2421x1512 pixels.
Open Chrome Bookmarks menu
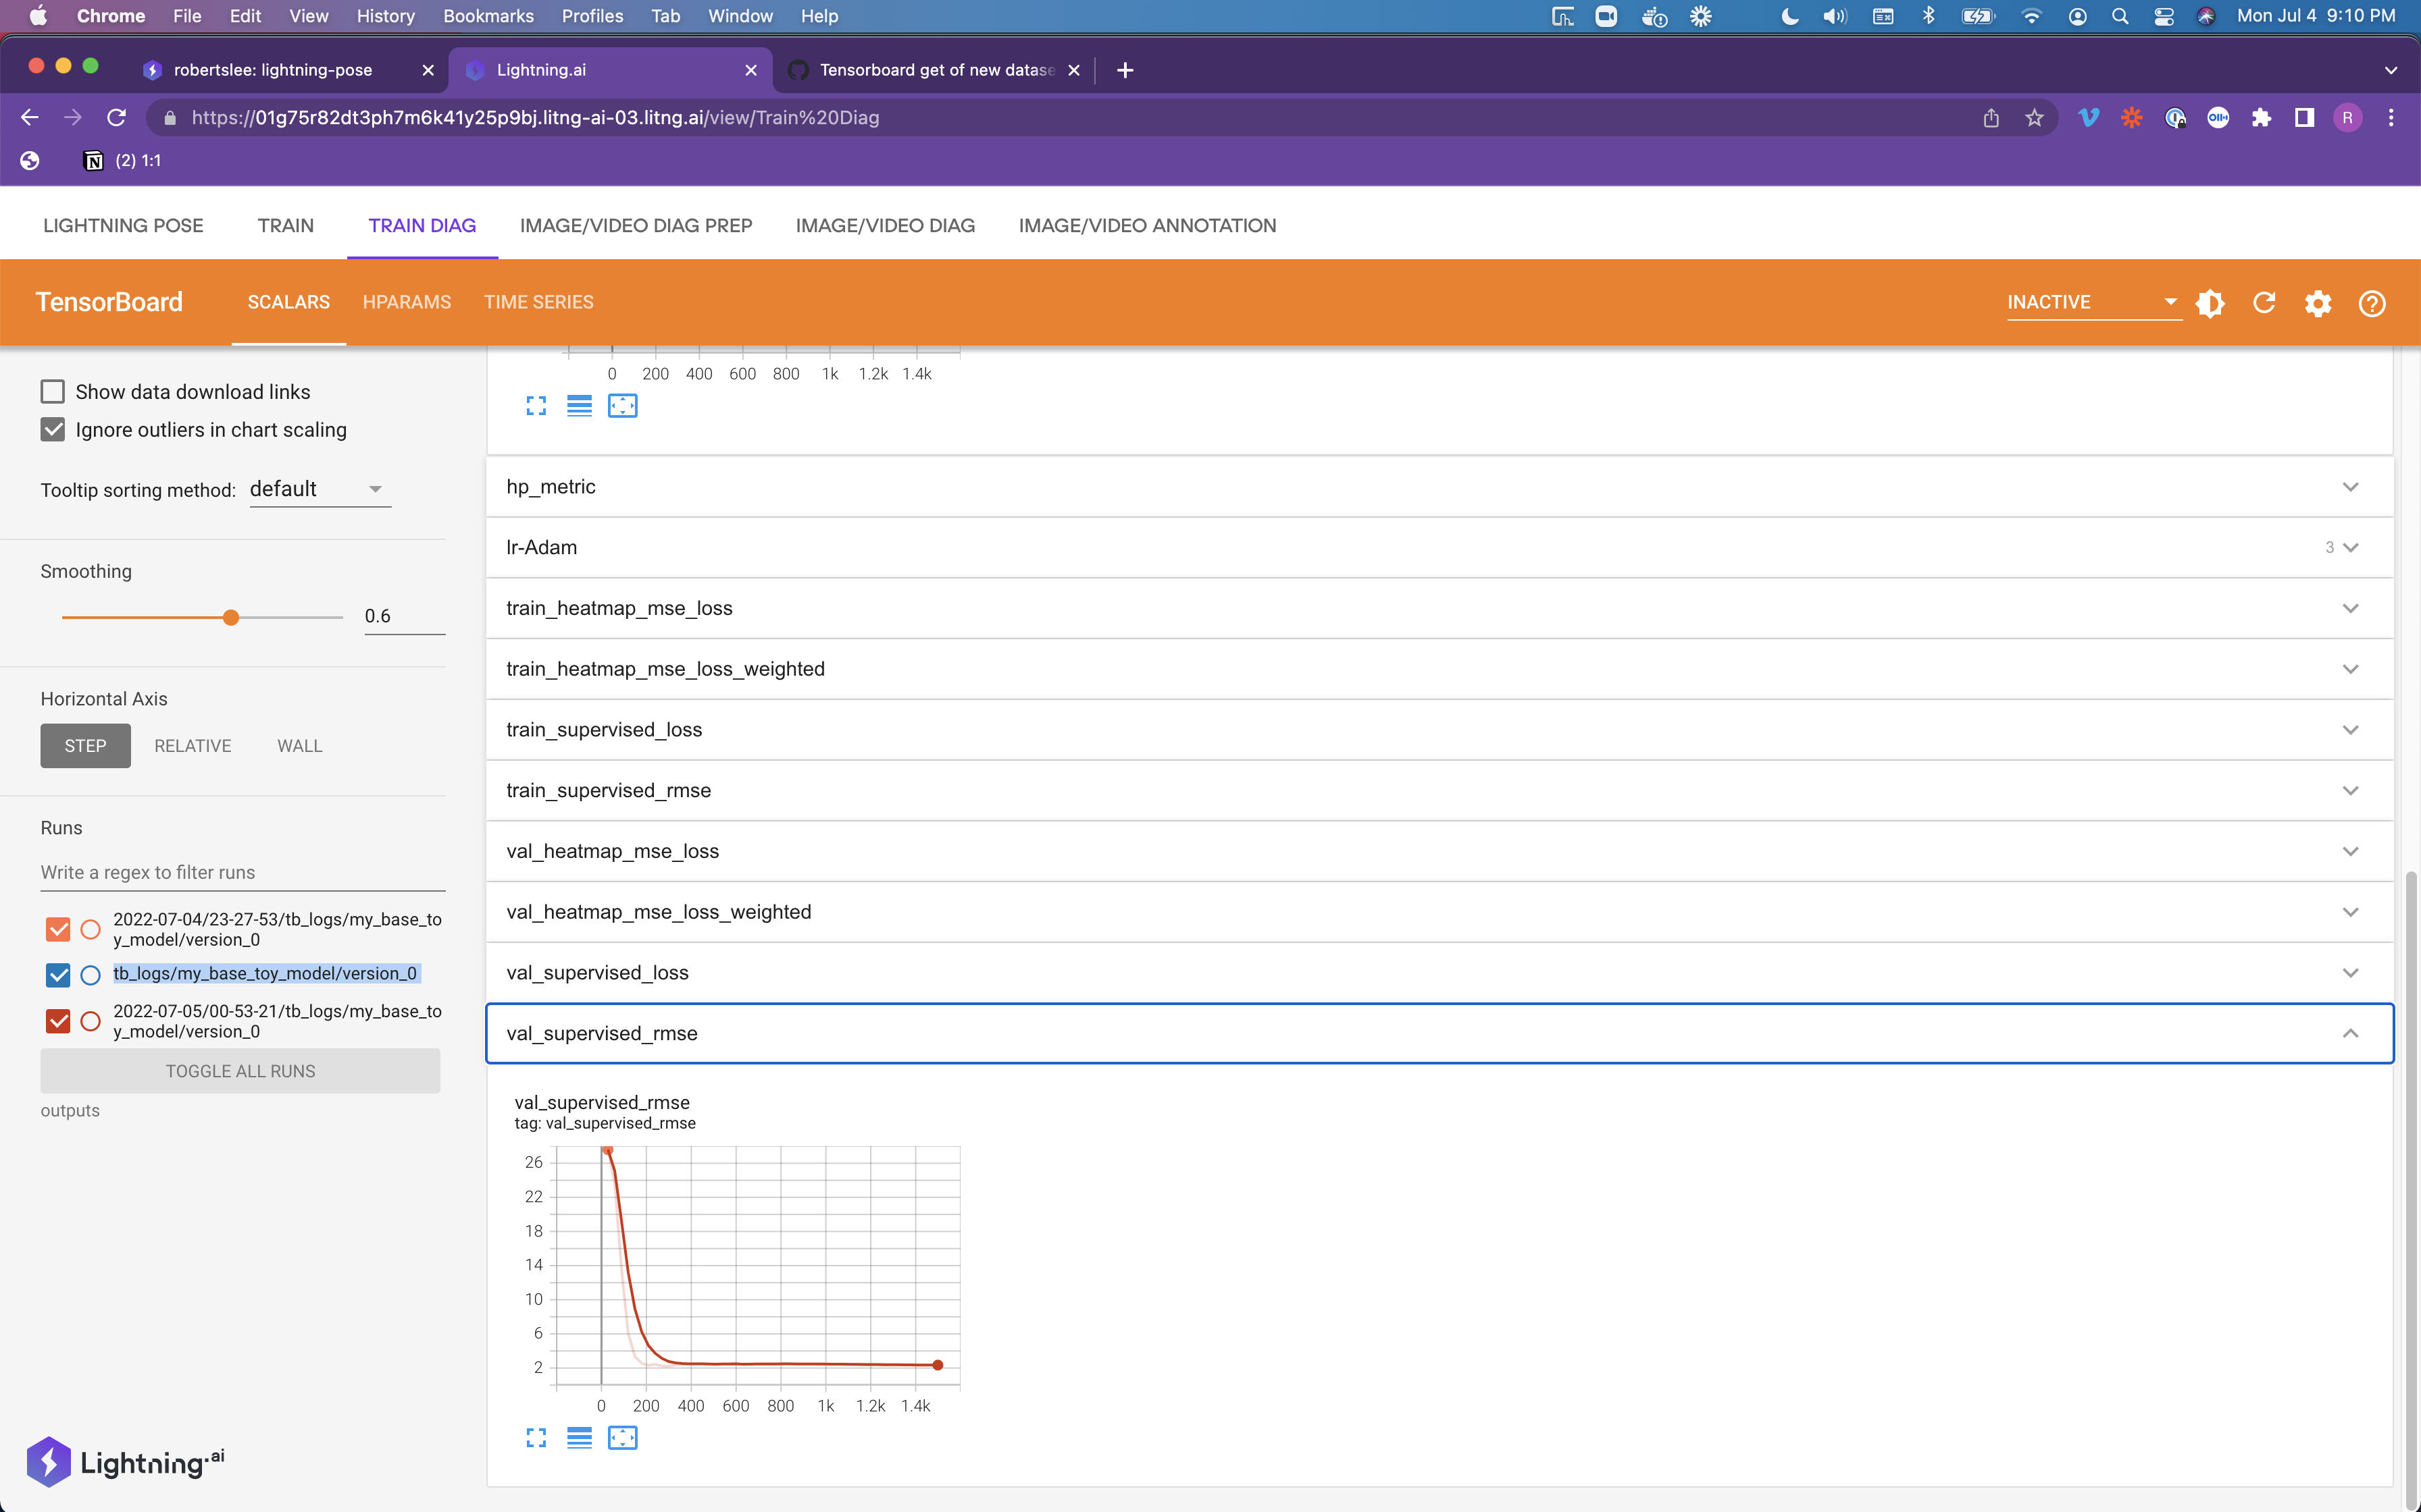pyautogui.click(x=488, y=16)
